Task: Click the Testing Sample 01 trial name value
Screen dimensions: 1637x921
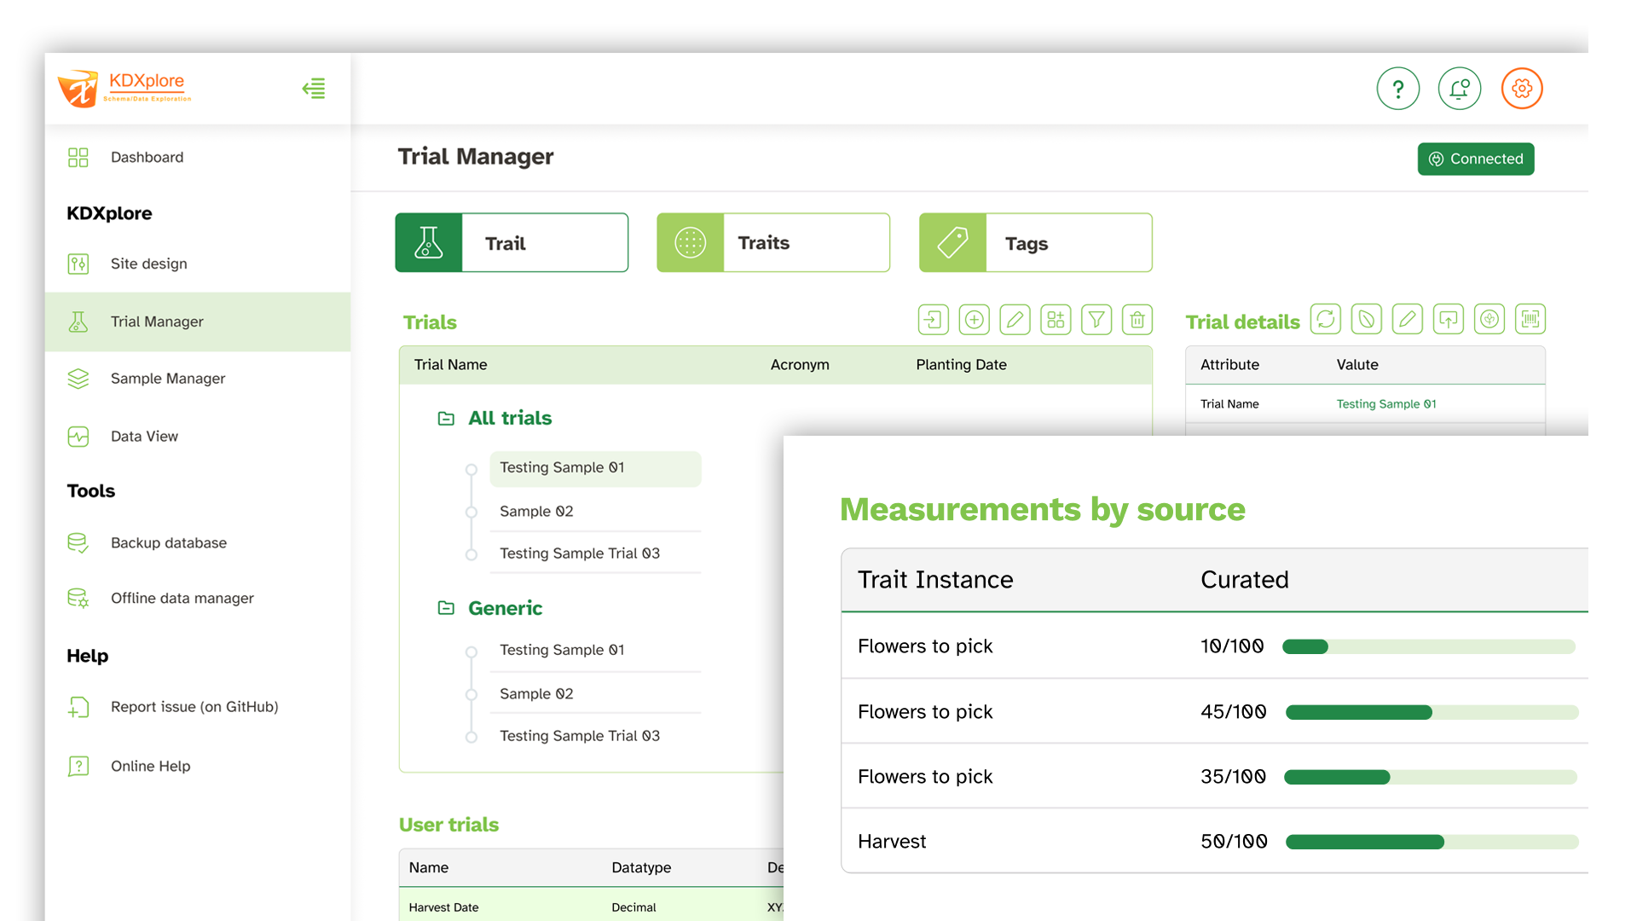Action: point(1386,404)
